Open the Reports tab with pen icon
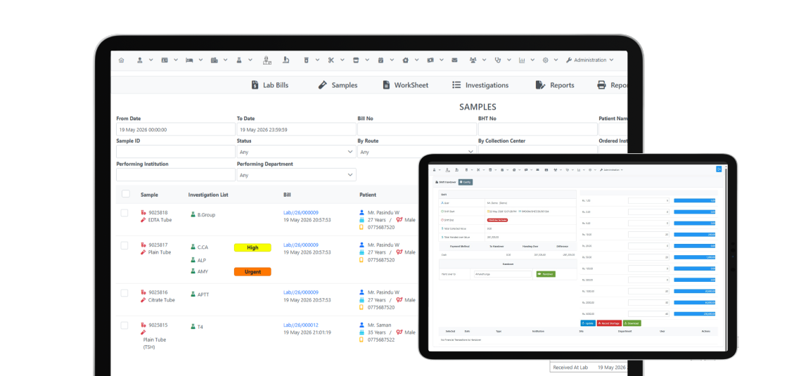Image resolution: width=801 pixels, height=376 pixels. pyautogui.click(x=555, y=85)
